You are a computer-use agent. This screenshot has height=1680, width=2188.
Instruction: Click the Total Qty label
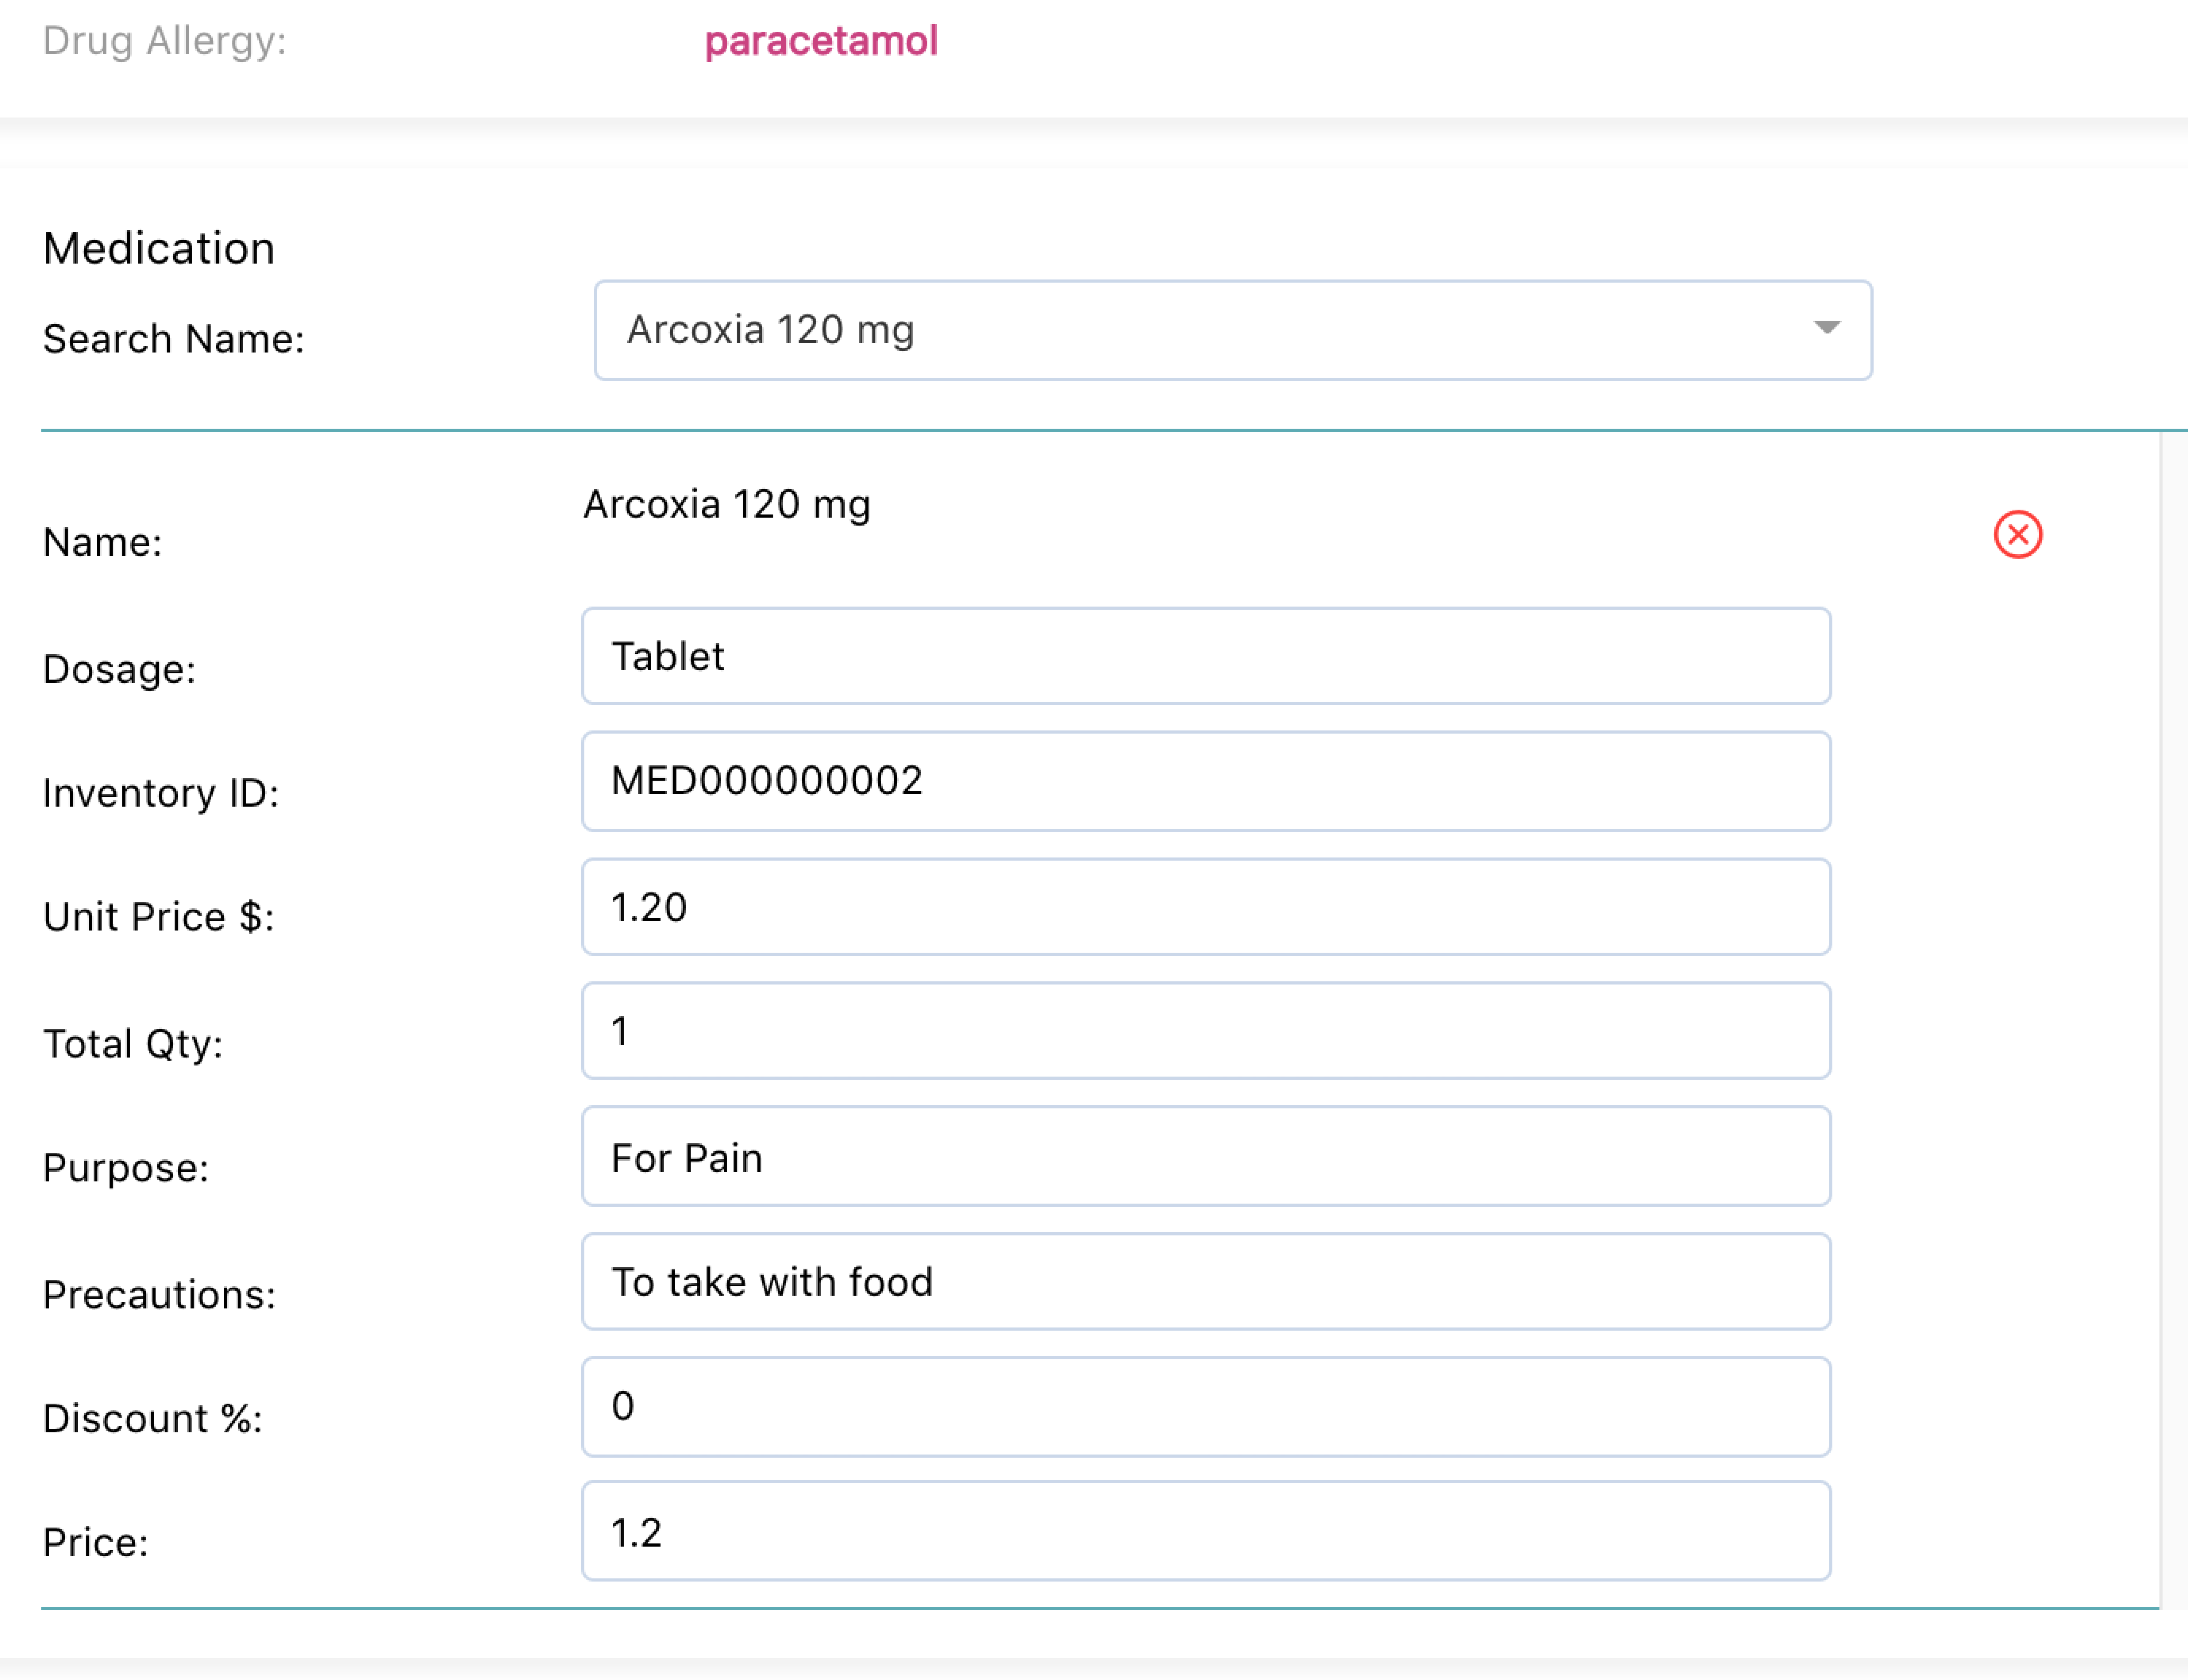click(x=133, y=1044)
